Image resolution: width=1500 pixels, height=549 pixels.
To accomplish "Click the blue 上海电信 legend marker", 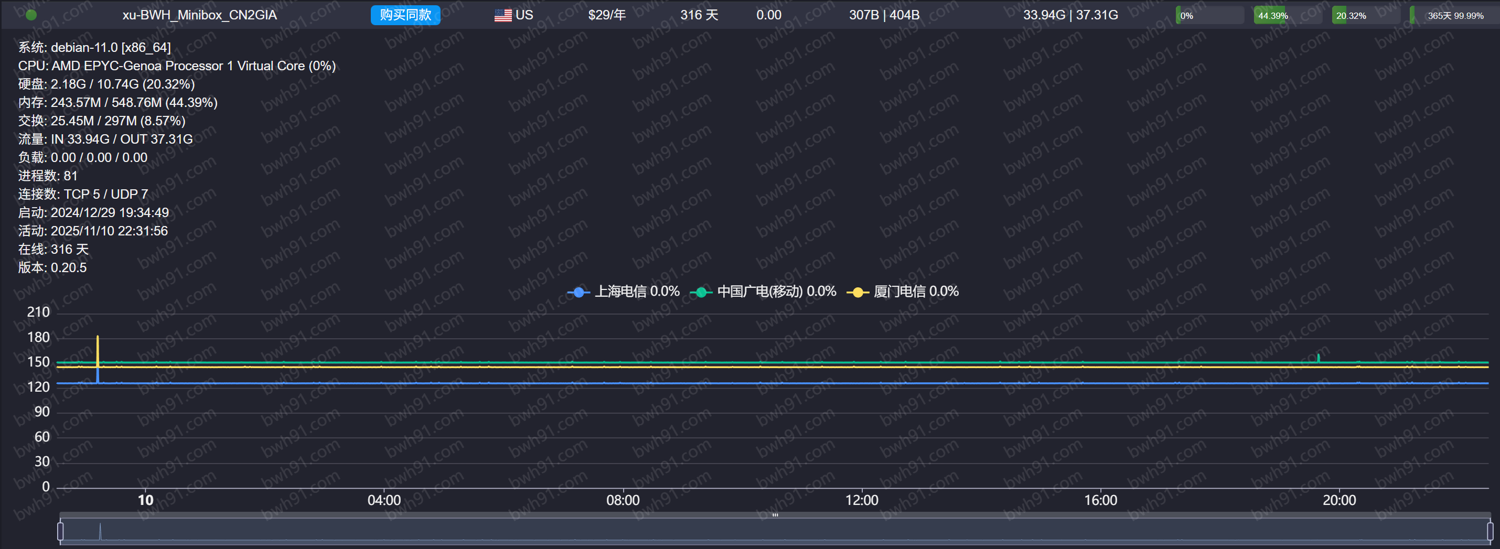I will click(x=578, y=292).
